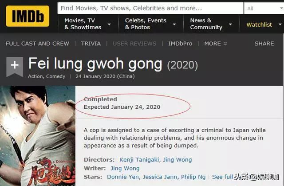Open the Watchlist menu
The height and width of the screenshot is (186, 284).
coord(264,24)
